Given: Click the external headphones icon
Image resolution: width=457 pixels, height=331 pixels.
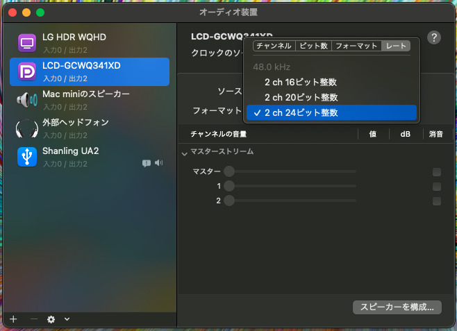Looking at the screenshot, I should (x=27, y=128).
